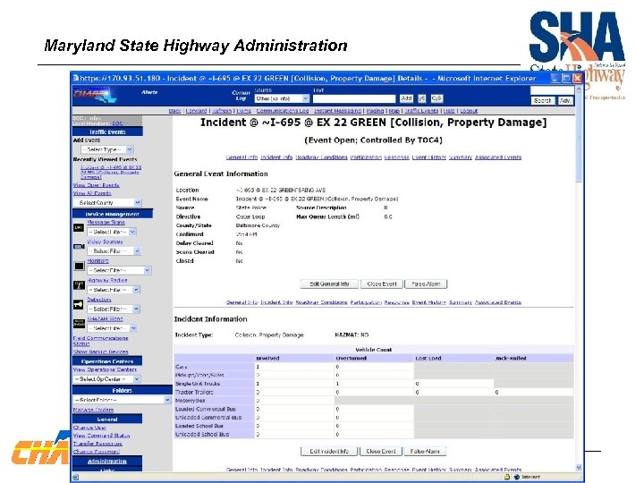This screenshot has width=644, height=483.
Task: Click the Highway Radios tower icon
Action: click(x=79, y=285)
